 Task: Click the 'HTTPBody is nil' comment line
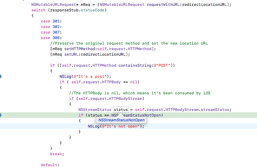pos(140,93)
